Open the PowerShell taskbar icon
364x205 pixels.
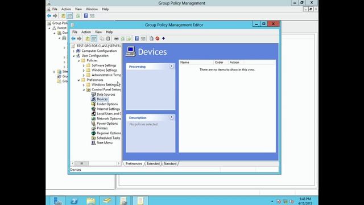coord(75,201)
